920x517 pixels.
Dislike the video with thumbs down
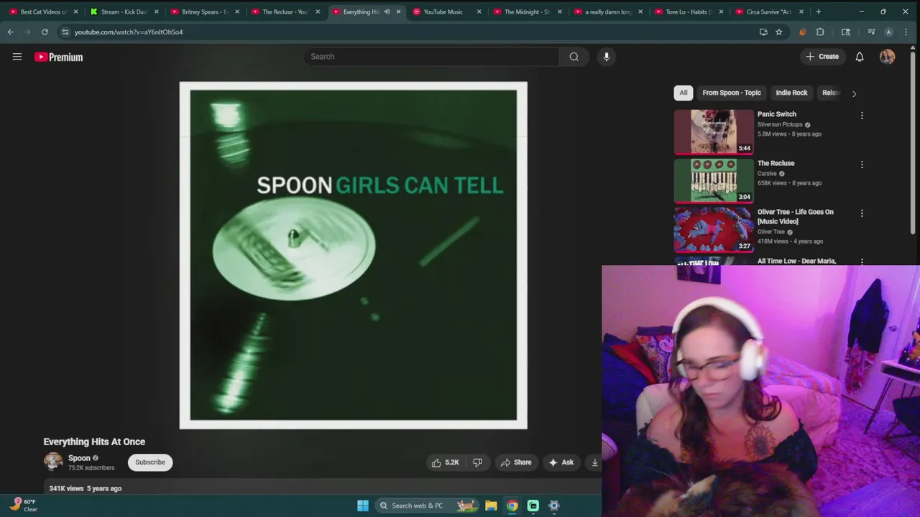click(477, 462)
